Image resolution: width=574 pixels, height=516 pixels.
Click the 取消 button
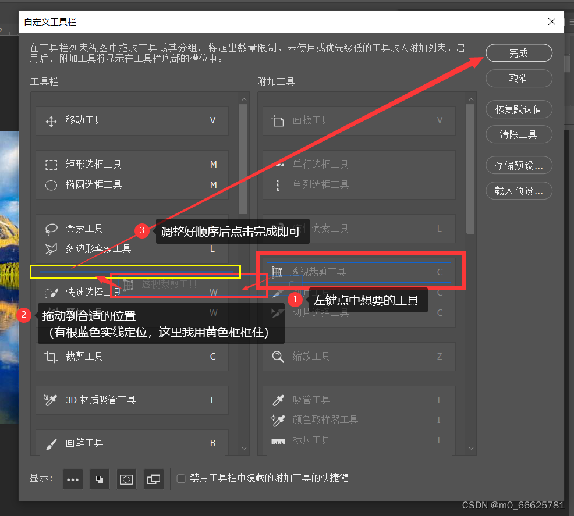pos(519,79)
